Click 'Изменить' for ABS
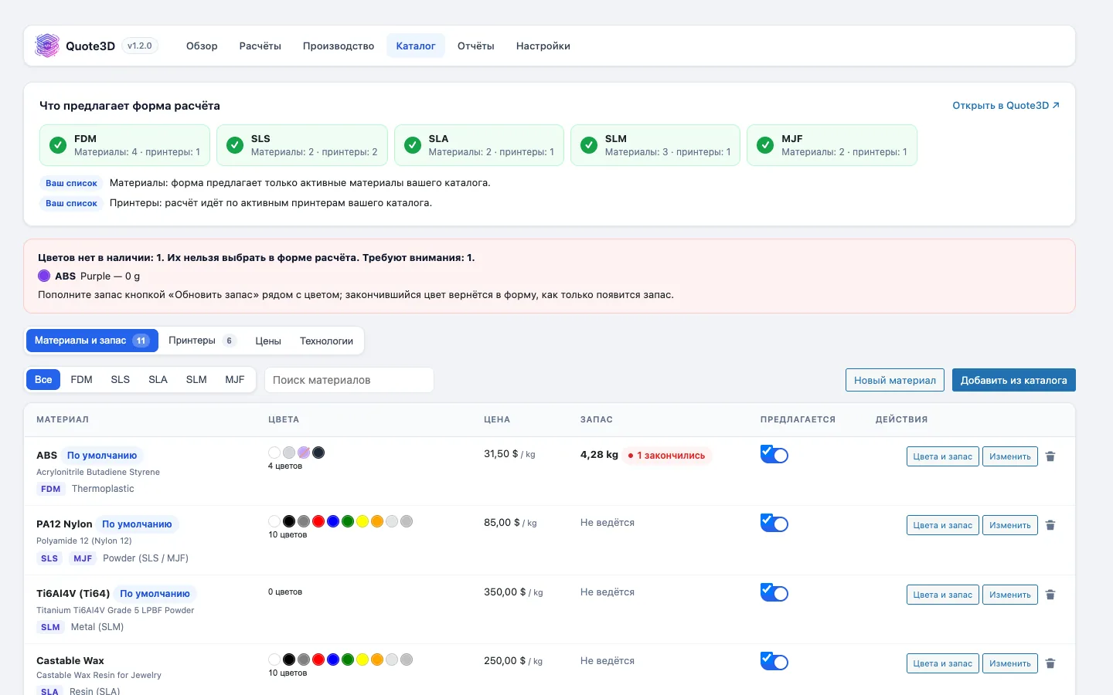Screen dimensions: 1113x695 click(1010, 456)
